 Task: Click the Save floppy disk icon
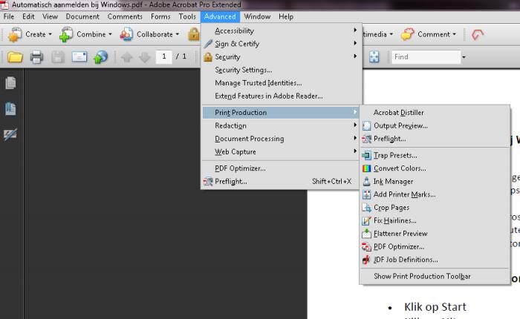58,57
